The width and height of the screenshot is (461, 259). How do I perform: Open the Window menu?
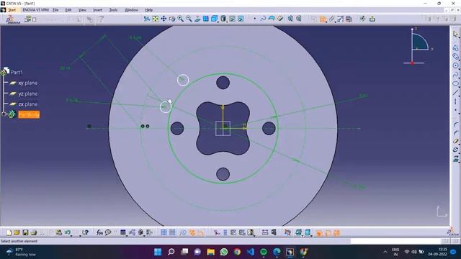coord(131,10)
